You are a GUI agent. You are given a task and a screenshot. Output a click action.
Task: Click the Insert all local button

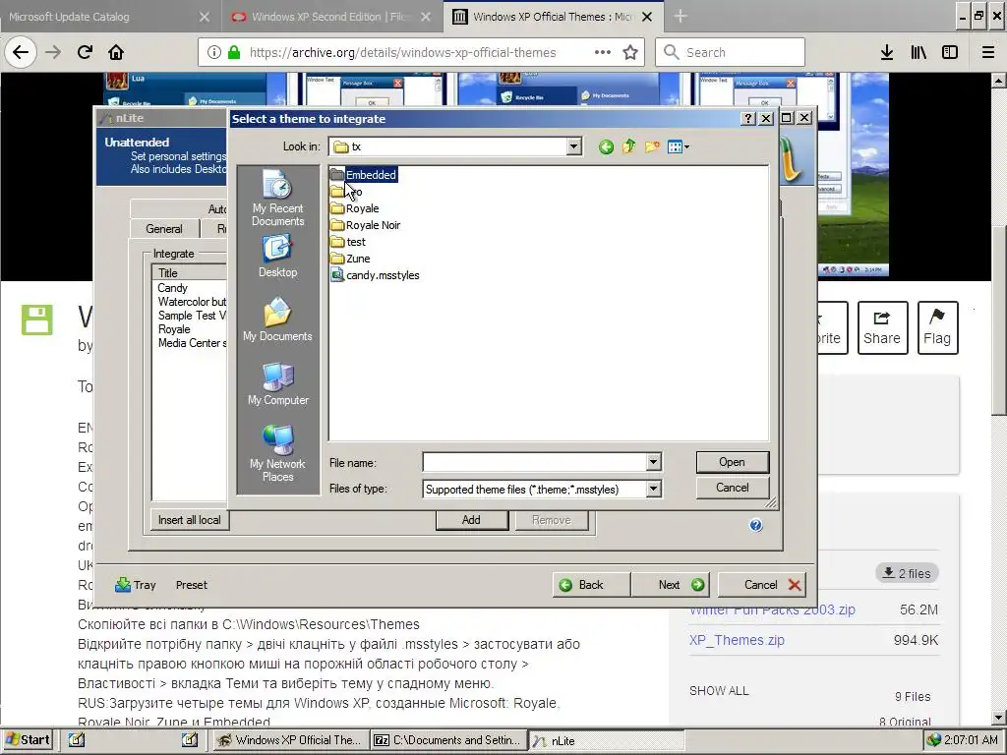pyautogui.click(x=190, y=519)
